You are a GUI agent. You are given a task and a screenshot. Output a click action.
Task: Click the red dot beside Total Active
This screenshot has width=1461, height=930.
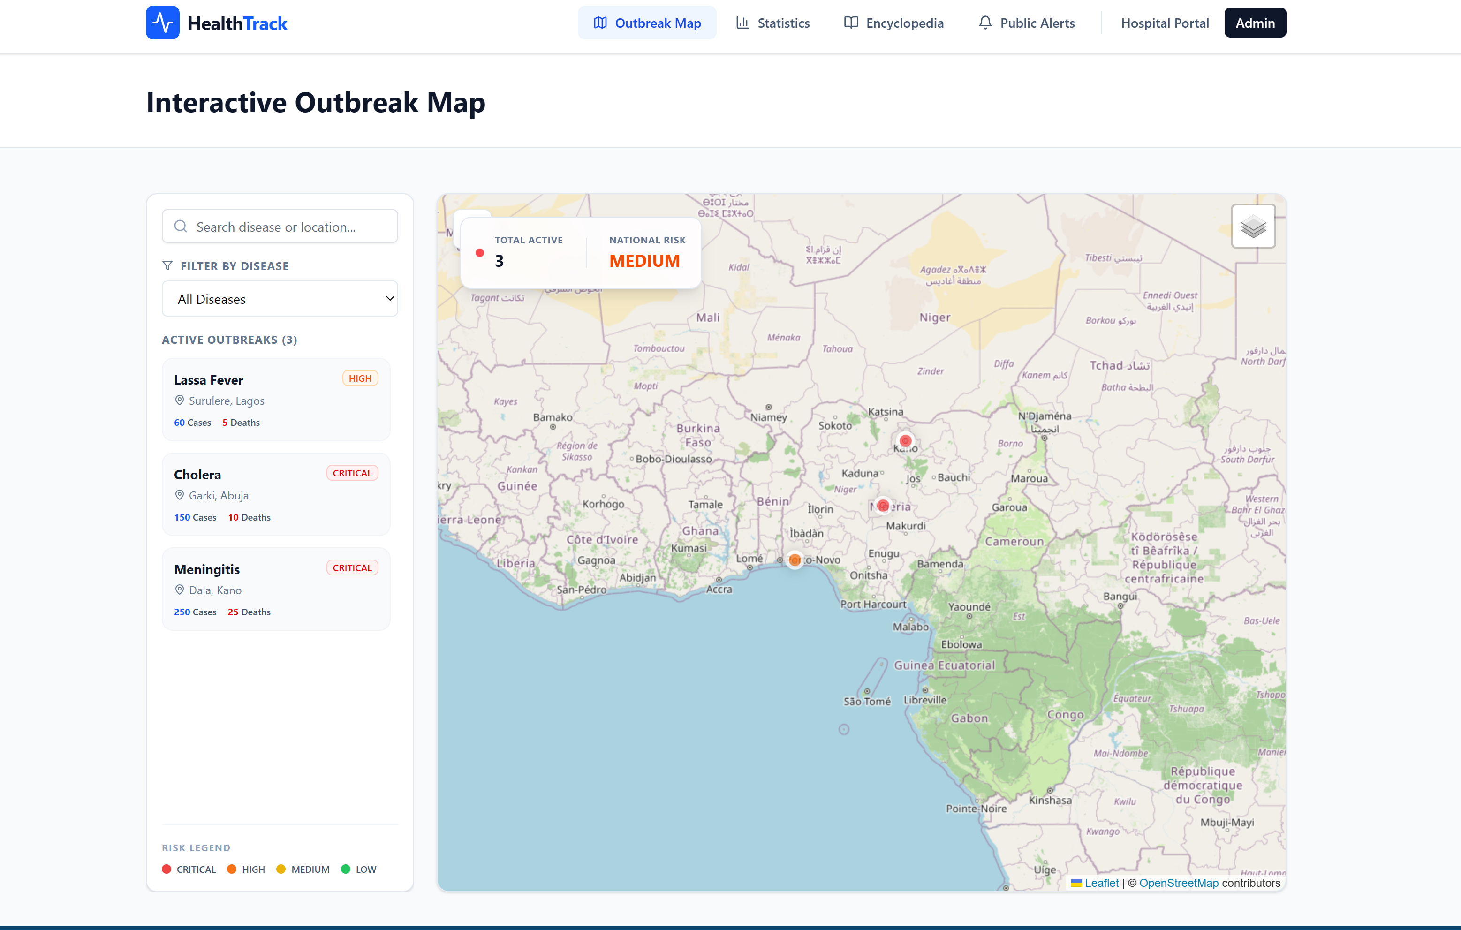pos(479,253)
